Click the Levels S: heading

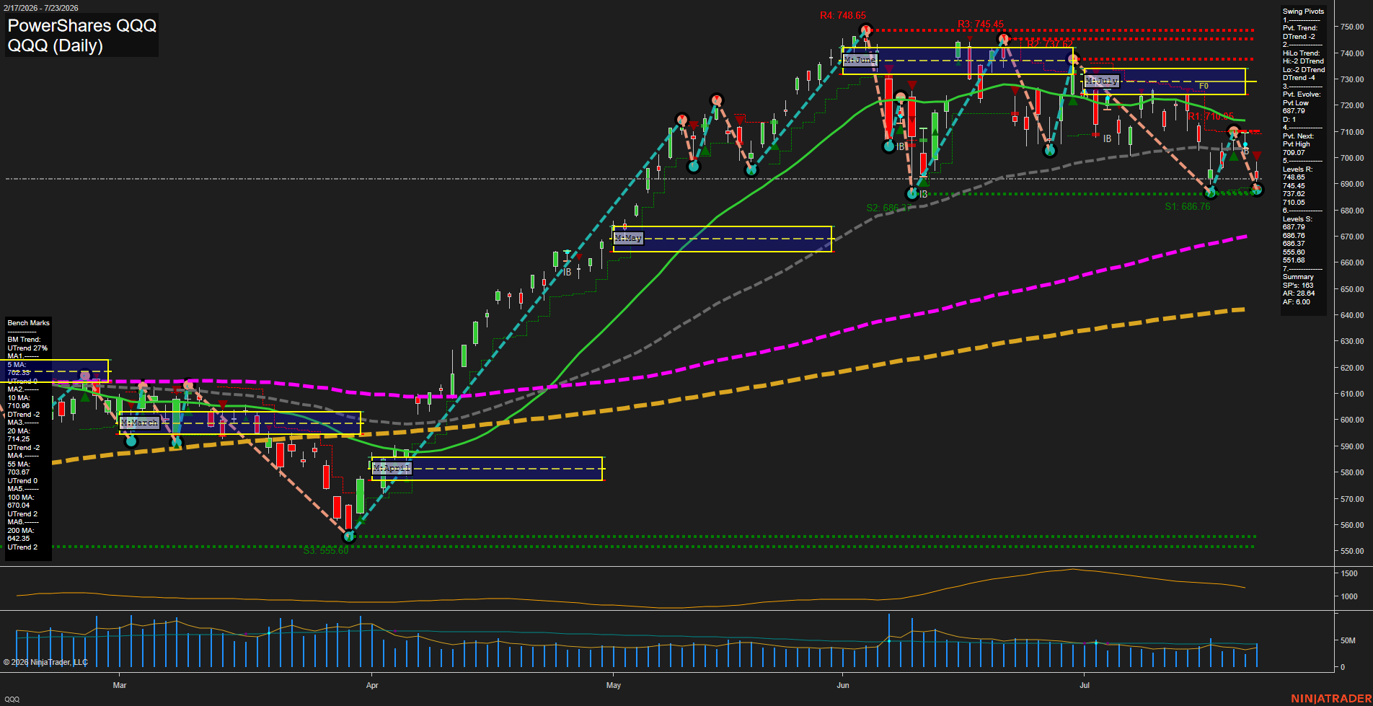[x=1298, y=219]
